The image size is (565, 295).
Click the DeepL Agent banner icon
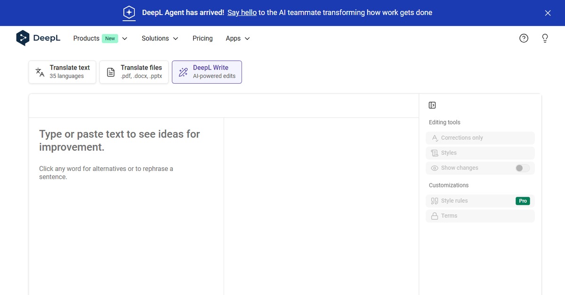pyautogui.click(x=129, y=13)
